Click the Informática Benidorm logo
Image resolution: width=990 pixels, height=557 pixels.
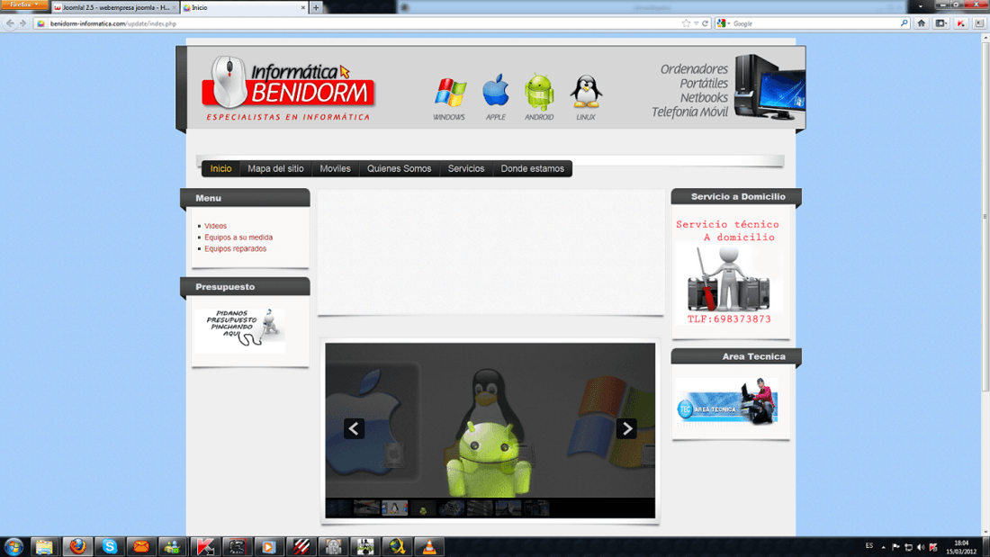pos(289,88)
